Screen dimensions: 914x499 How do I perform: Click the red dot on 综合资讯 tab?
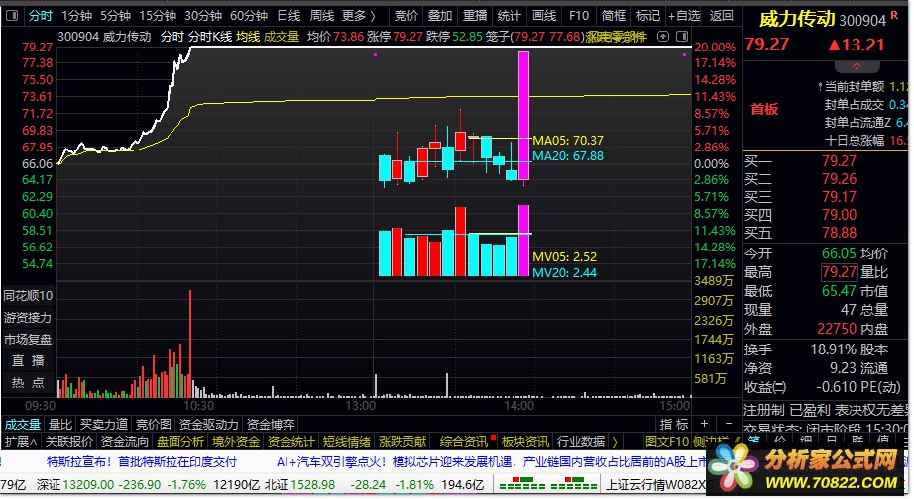[493, 437]
